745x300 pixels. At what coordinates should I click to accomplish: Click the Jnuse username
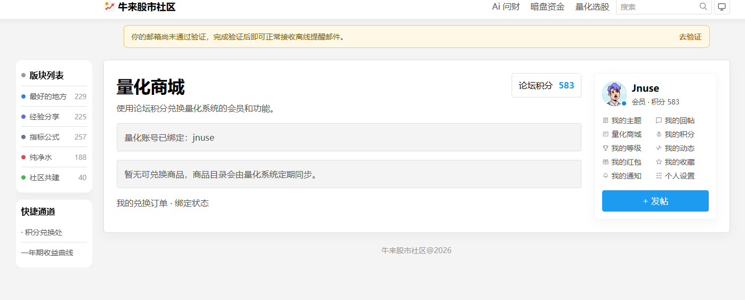(x=645, y=88)
